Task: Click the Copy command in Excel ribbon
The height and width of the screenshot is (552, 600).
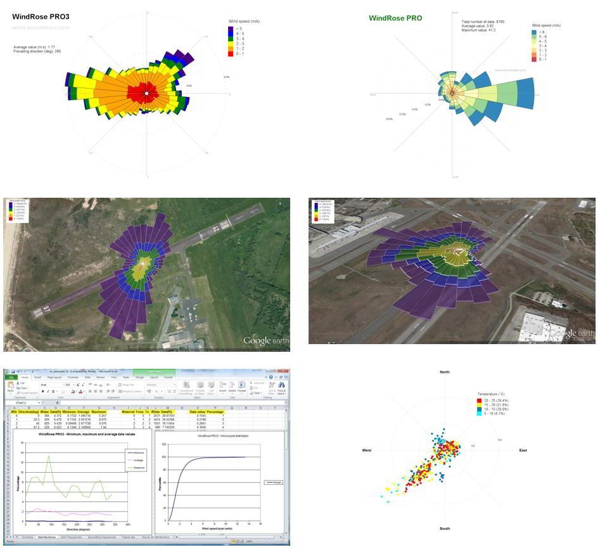Action: (22, 388)
